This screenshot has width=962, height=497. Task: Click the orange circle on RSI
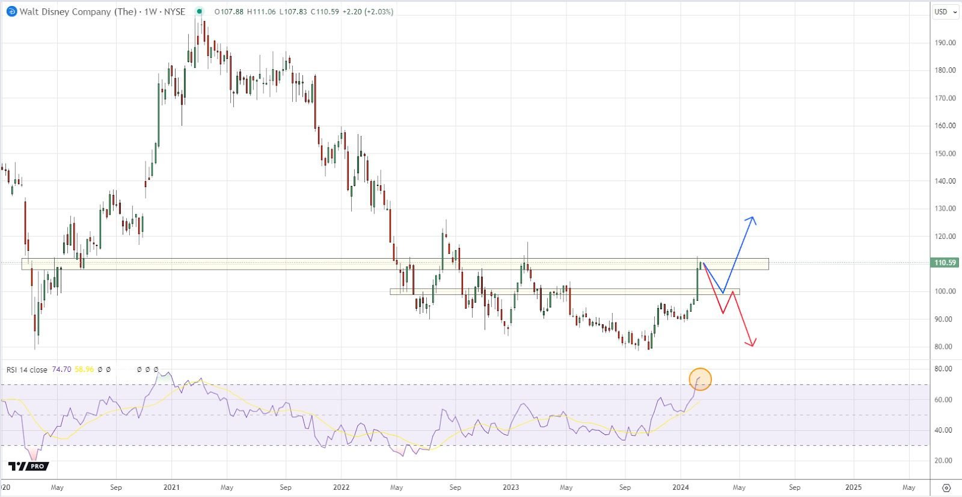point(700,379)
